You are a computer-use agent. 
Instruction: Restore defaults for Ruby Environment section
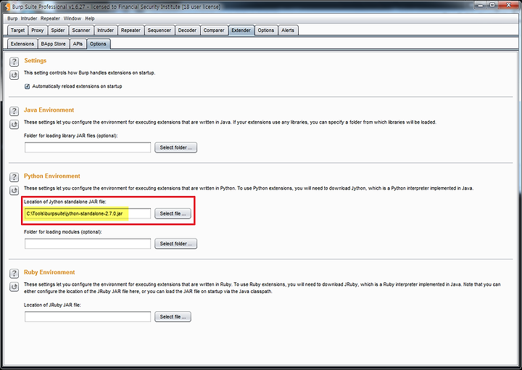click(14, 287)
